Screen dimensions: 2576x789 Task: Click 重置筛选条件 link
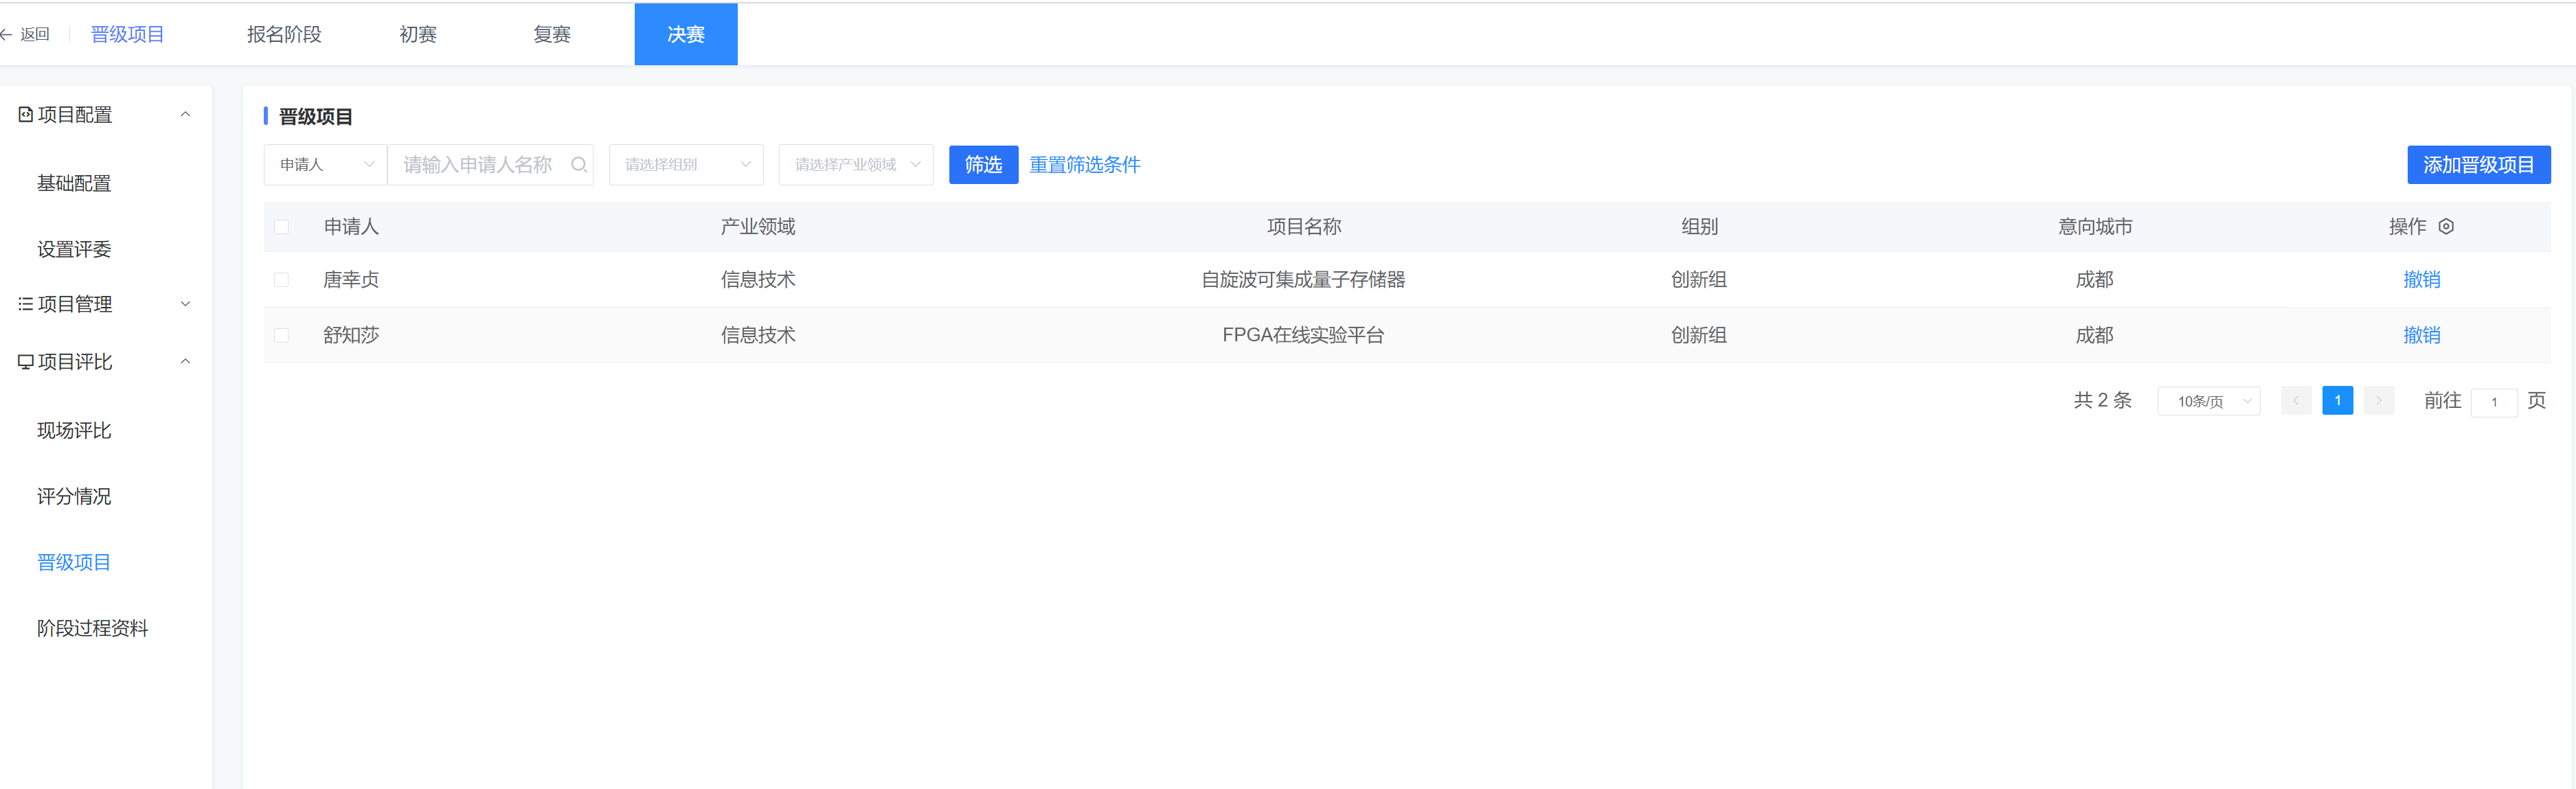[1085, 165]
